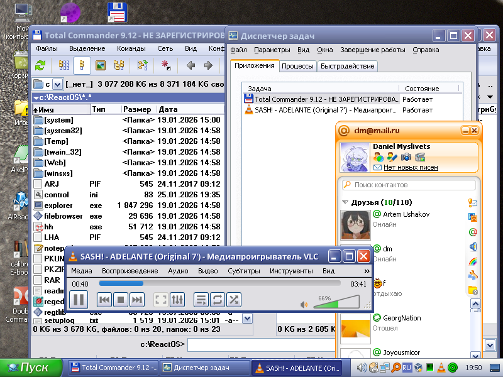Skip to next track in VLC
Viewport: 503px width, 377px height.
[x=137, y=300]
